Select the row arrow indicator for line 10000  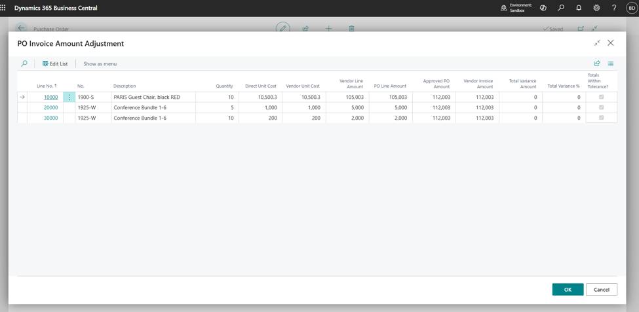pos(22,97)
